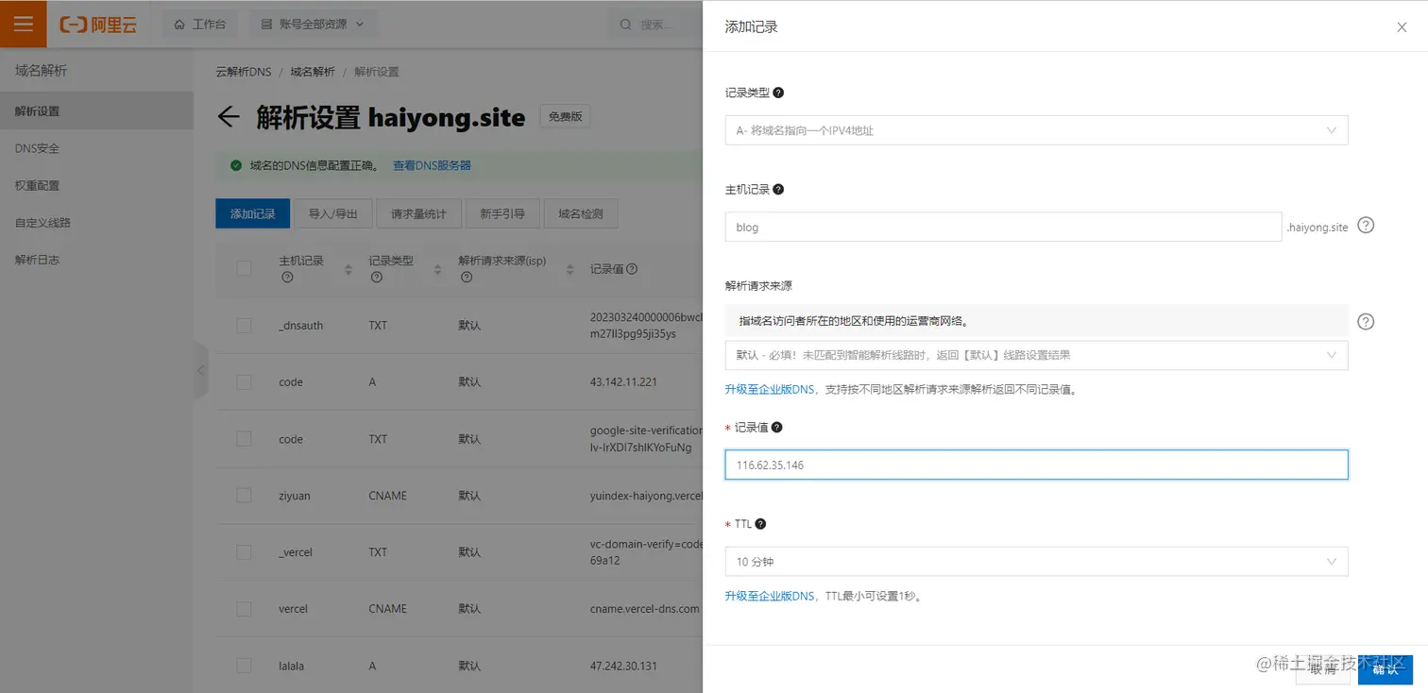The height and width of the screenshot is (693, 1428).
Task: Open the 查看DNS服务器 link
Action: (432, 165)
